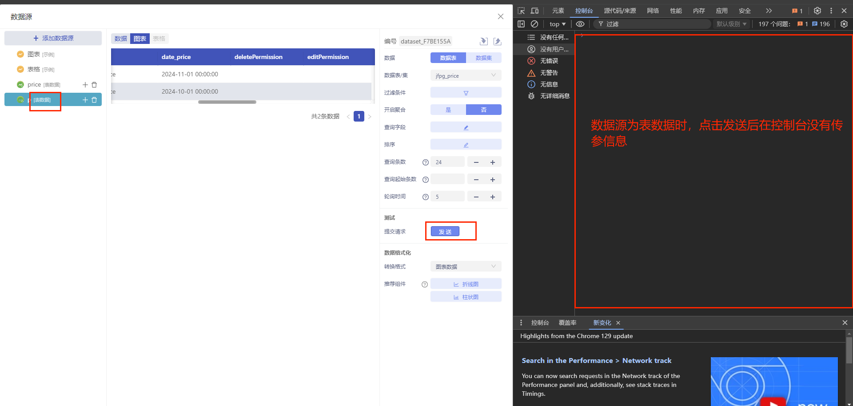Click the export icon right of the dataset number
Image resolution: width=853 pixels, height=406 pixels.
tap(498, 41)
